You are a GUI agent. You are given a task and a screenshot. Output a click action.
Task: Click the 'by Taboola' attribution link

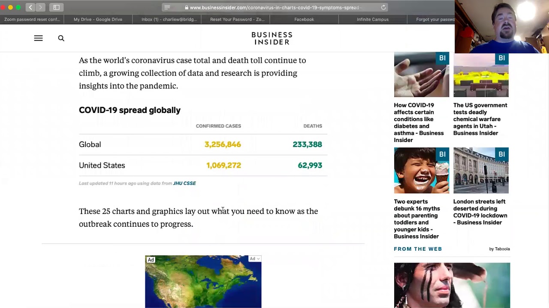(x=499, y=249)
